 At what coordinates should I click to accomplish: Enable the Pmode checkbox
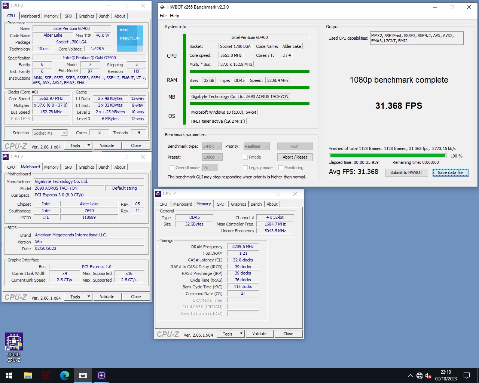click(245, 157)
